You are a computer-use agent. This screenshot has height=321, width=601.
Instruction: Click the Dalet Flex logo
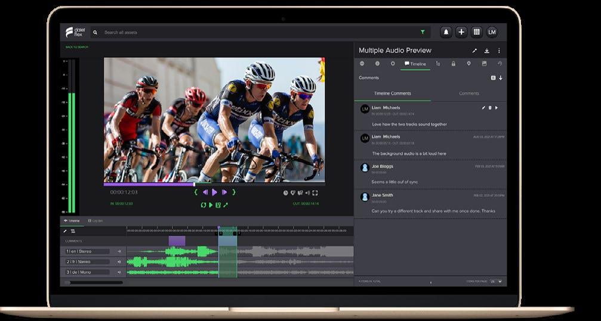click(75, 32)
